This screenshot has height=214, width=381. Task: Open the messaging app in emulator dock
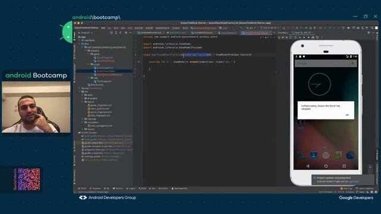coord(338,155)
